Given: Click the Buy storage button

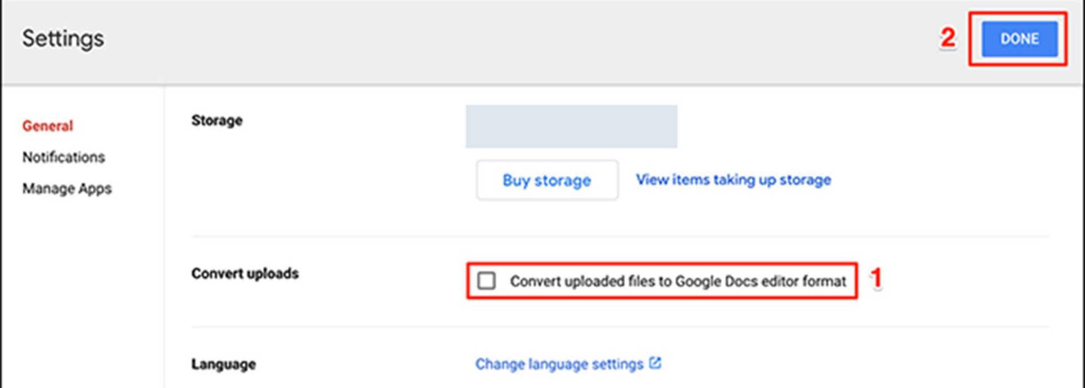Looking at the screenshot, I should [546, 180].
